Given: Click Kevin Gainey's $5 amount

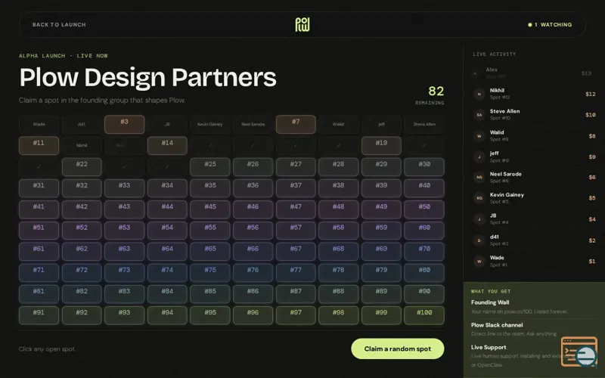Looking at the screenshot, I should click(592, 198).
